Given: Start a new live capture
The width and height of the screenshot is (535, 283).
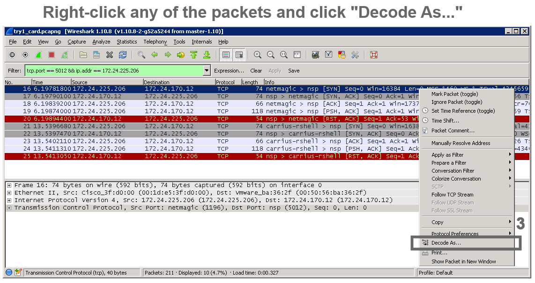Looking at the screenshot, I should pos(39,55).
